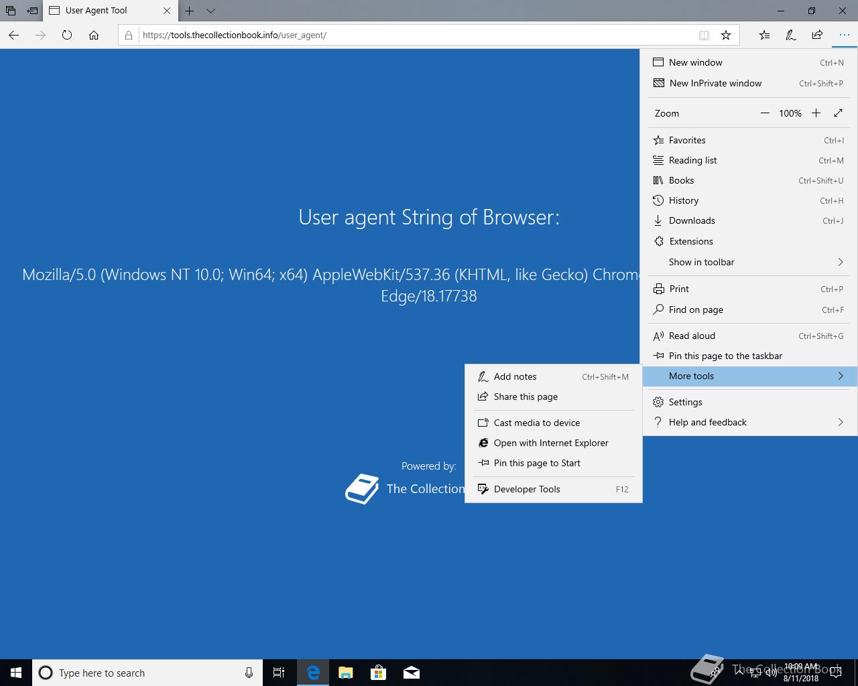Open the Favorites hub icon in toolbar

pos(765,35)
